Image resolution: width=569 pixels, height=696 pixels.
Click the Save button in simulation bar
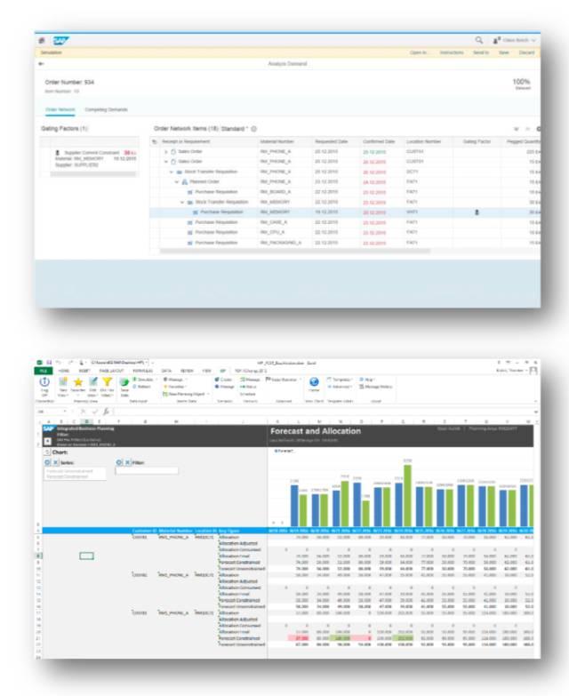[504, 52]
